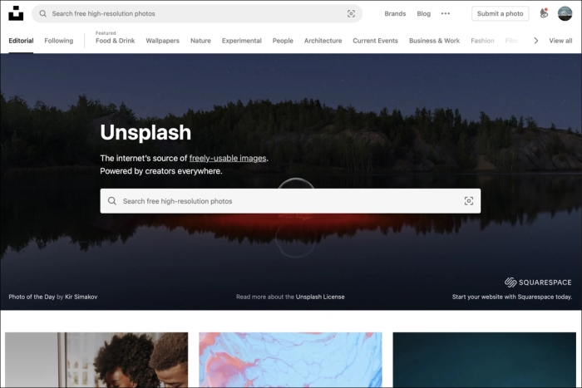Open the Brands link

pos(395,14)
